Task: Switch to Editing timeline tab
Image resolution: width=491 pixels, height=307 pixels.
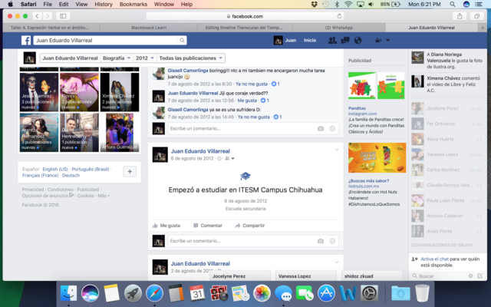Action: tap(244, 28)
